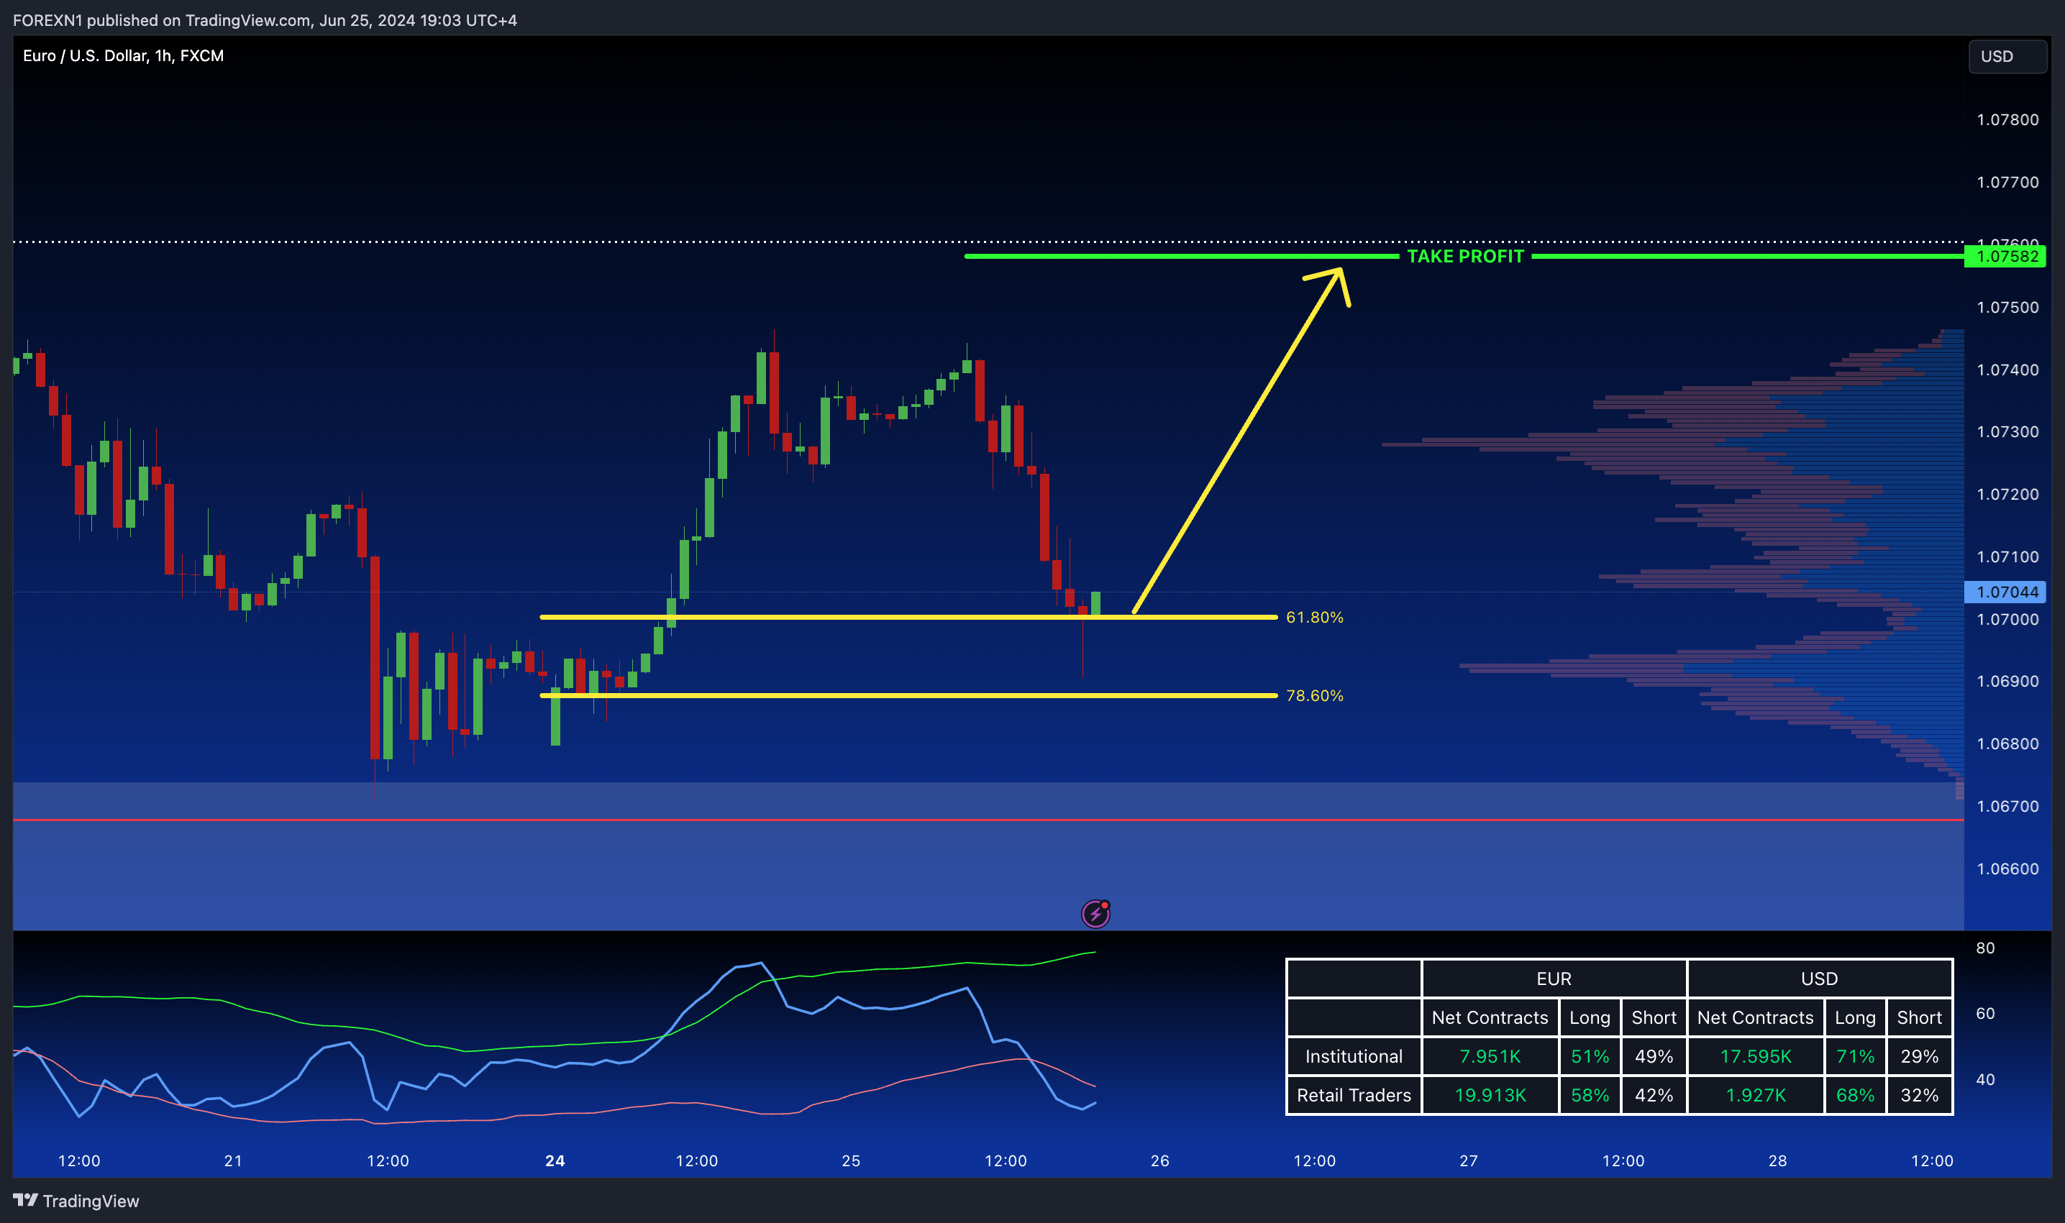Click the 28 date on time axis

pos(1777,1160)
